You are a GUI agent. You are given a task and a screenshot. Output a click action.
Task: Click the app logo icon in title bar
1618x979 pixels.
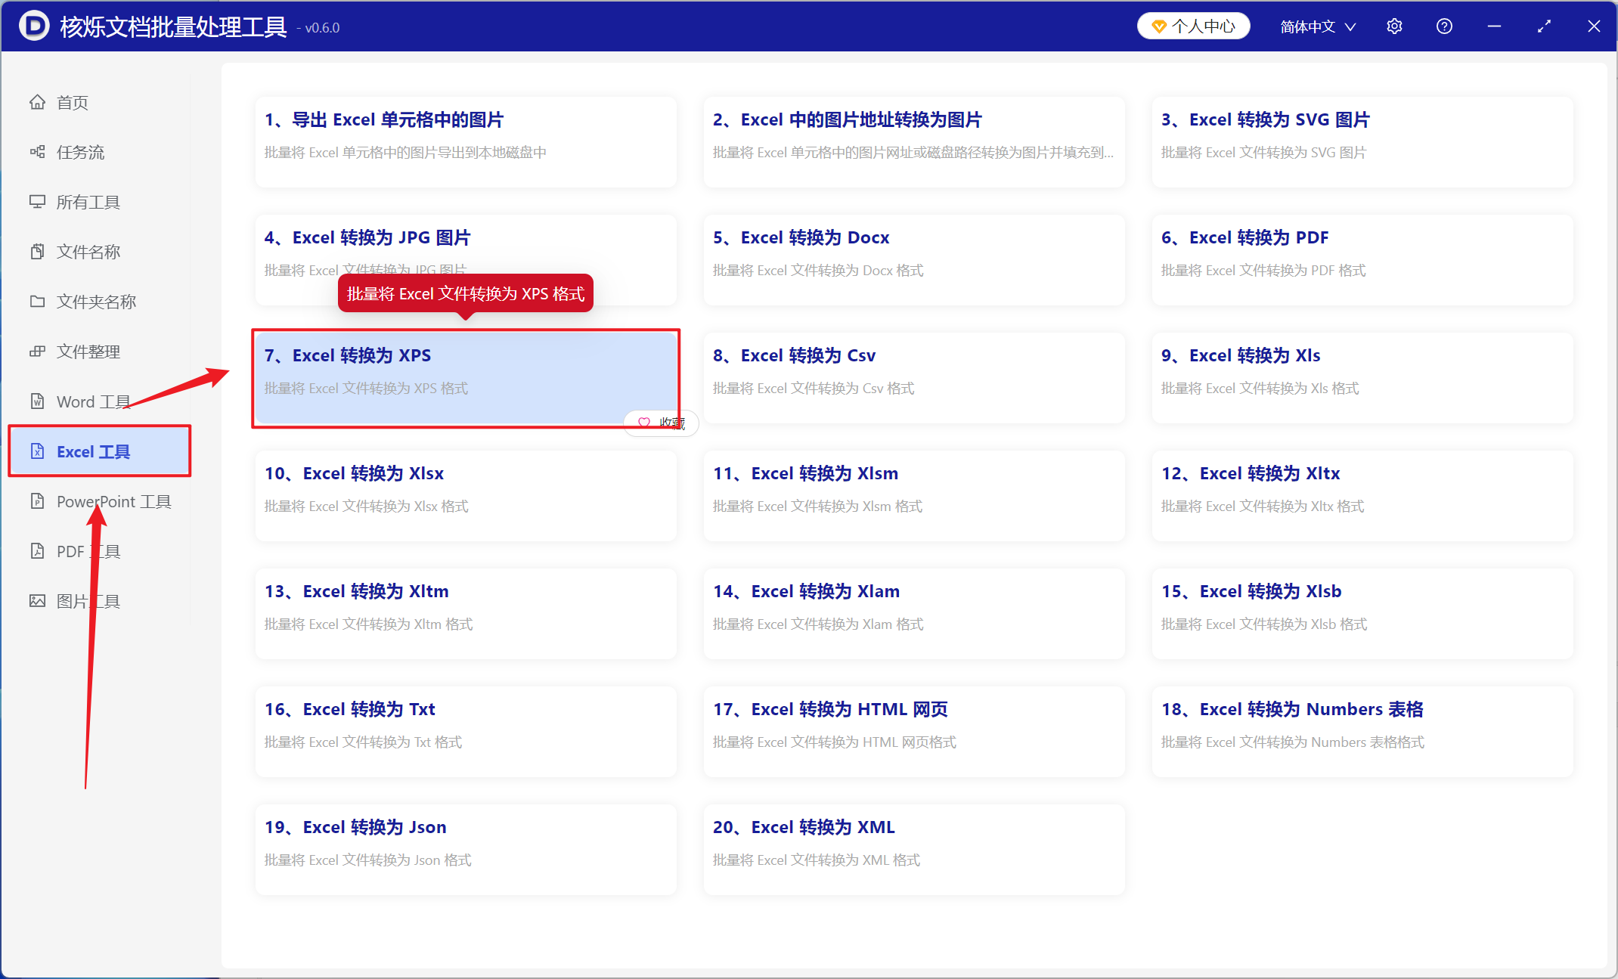(33, 26)
